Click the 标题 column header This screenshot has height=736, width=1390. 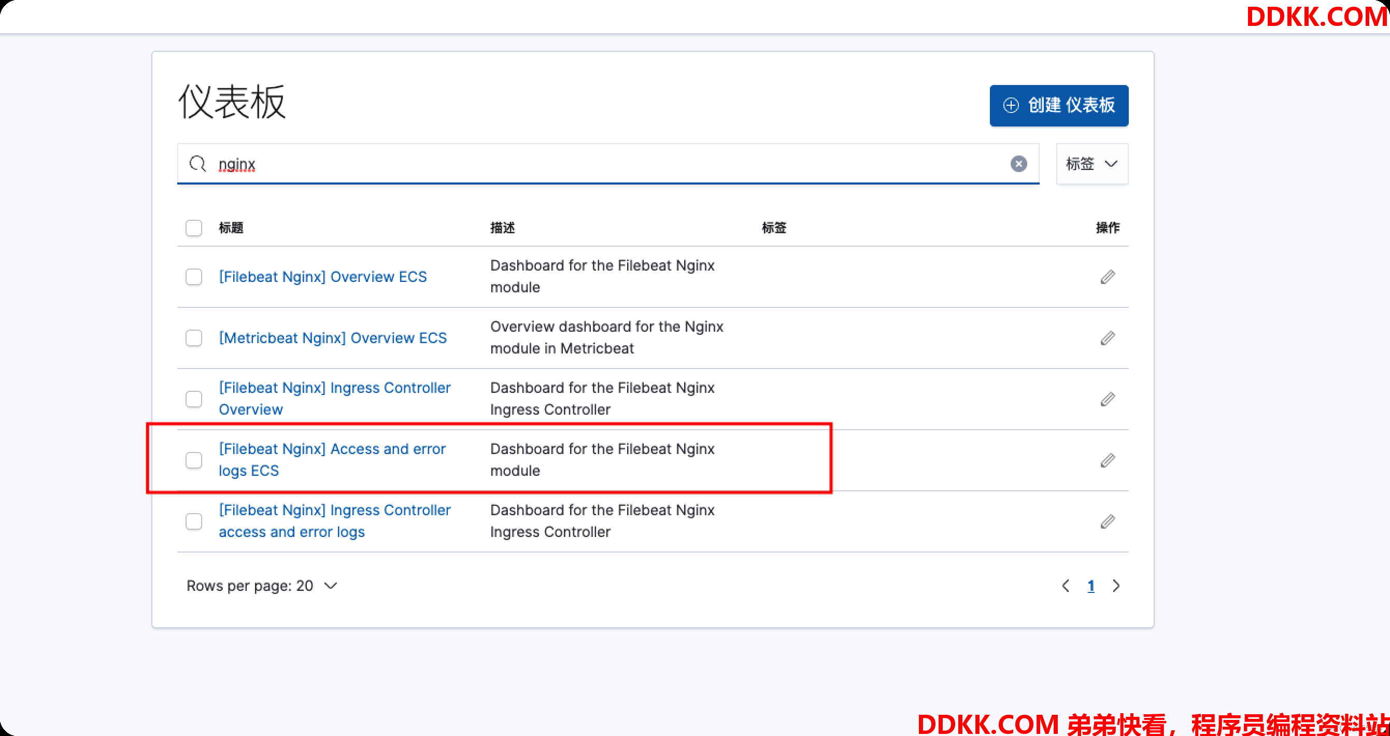click(231, 228)
